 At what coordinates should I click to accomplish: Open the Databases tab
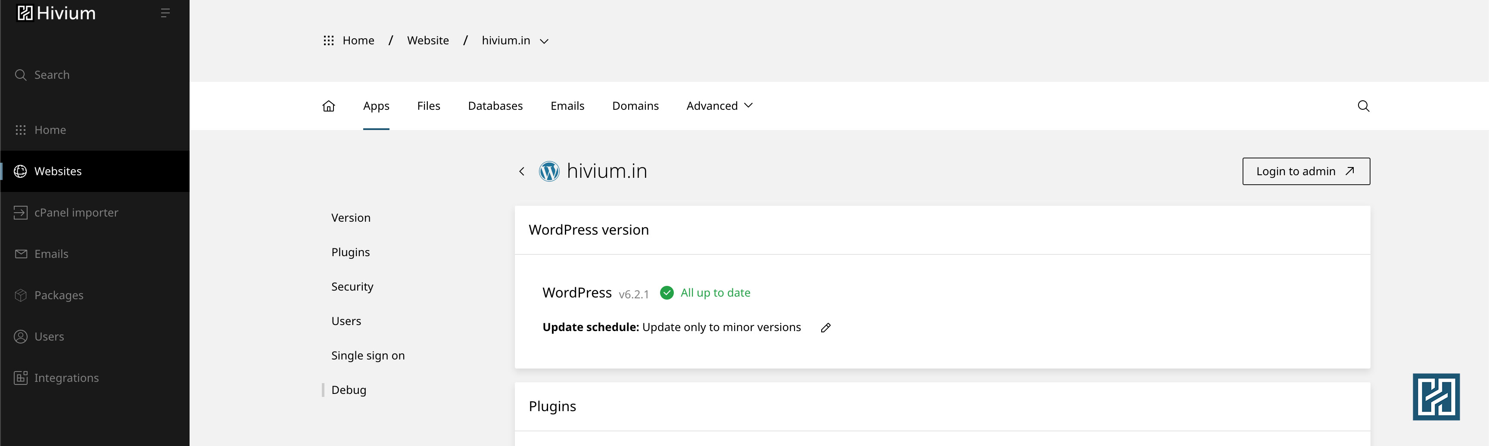(x=495, y=106)
